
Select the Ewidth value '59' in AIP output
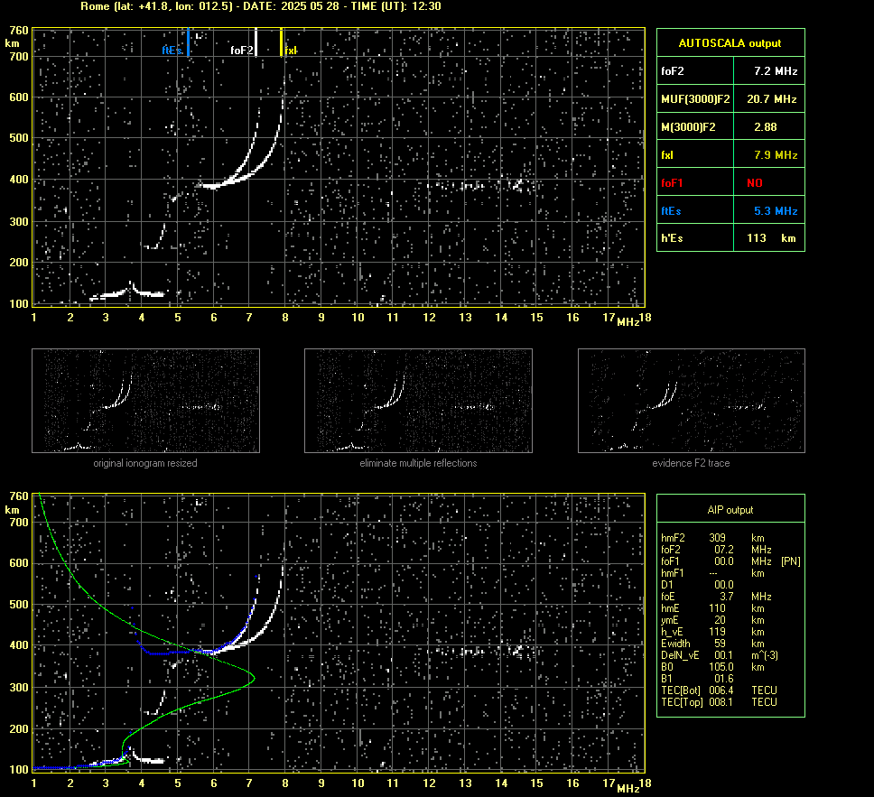pyautogui.click(x=721, y=644)
